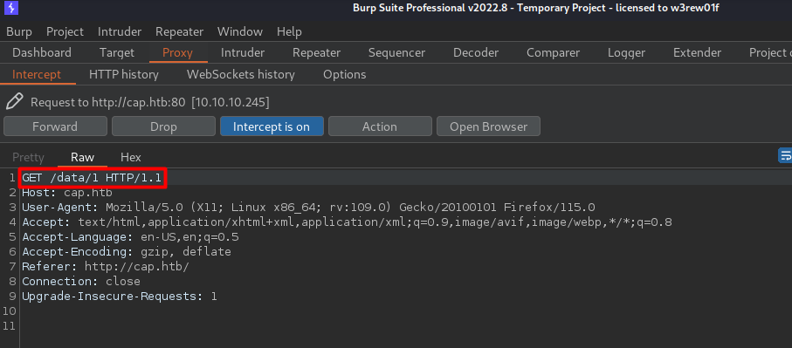Toggle the word wrap icon in the editor
This screenshot has height=348, width=792.
click(785, 155)
